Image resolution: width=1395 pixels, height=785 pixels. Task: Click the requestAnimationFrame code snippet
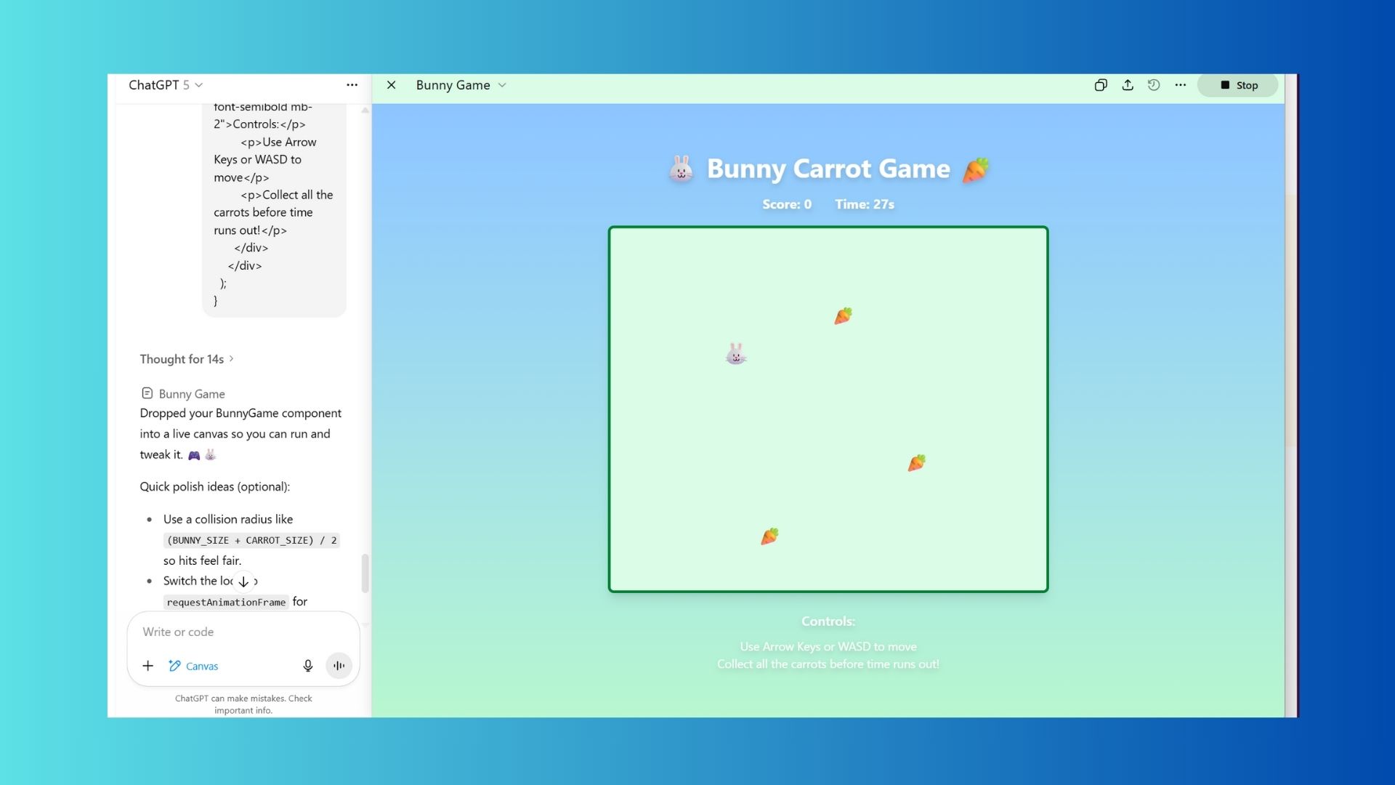point(225,602)
